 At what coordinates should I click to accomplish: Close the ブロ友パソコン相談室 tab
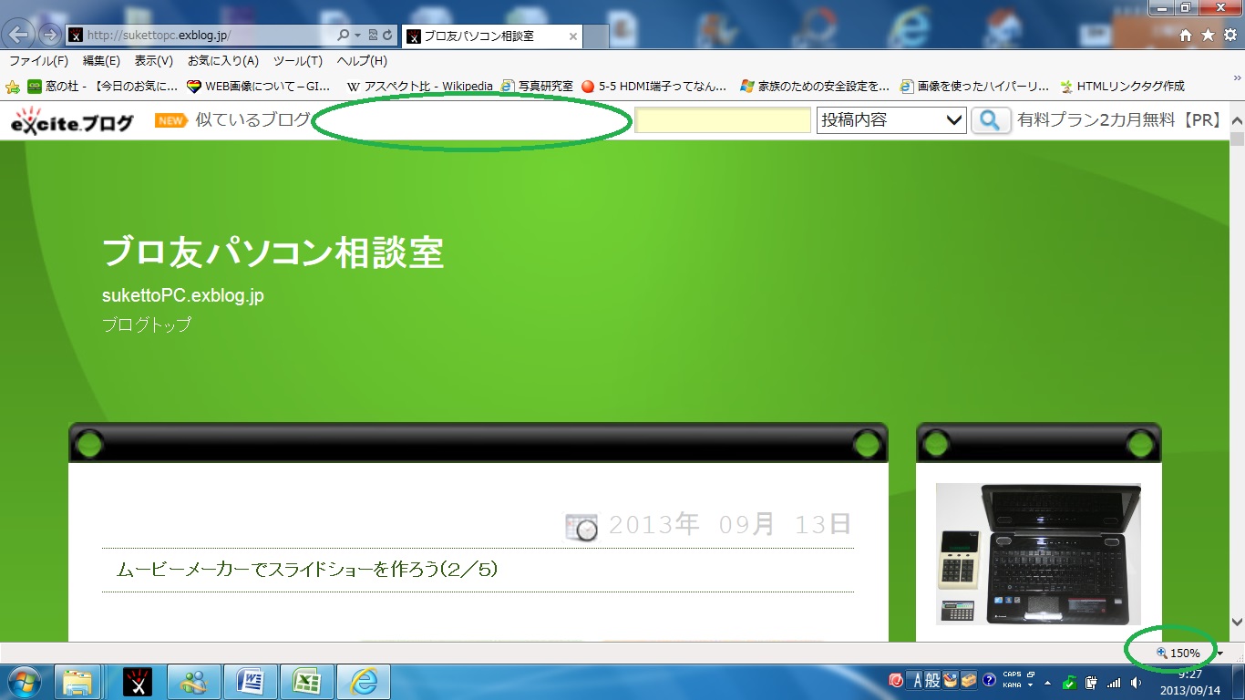click(573, 37)
